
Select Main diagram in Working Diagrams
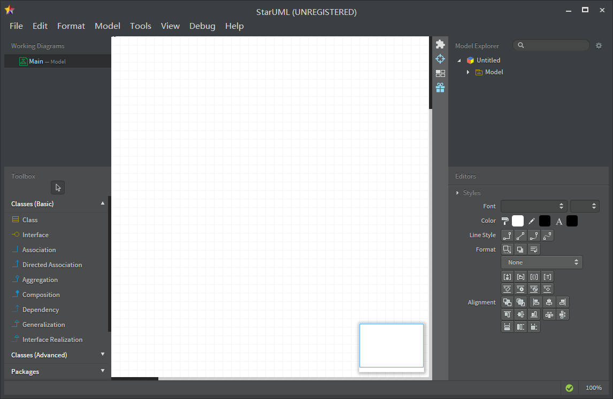click(57, 61)
